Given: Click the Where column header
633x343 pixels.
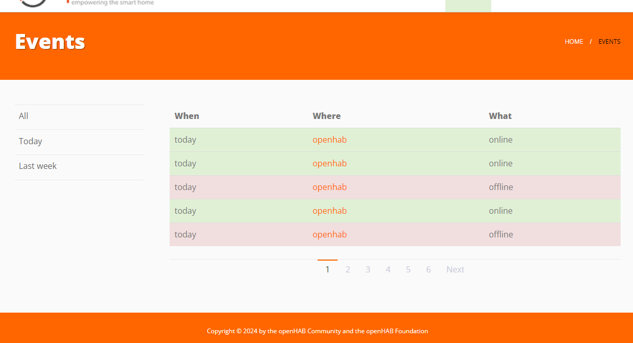Looking at the screenshot, I should click(326, 116).
